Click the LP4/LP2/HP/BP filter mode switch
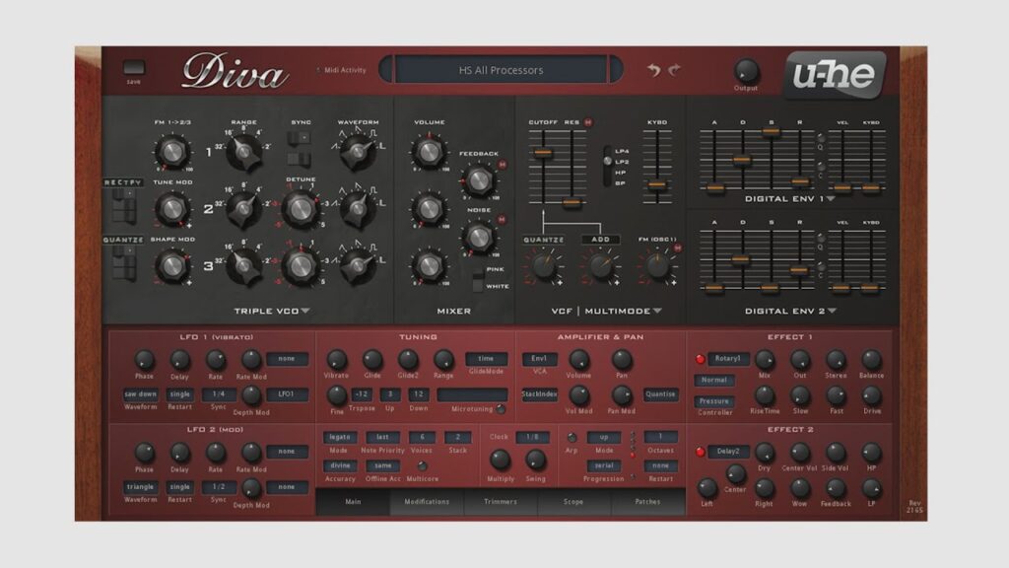 tap(607, 166)
